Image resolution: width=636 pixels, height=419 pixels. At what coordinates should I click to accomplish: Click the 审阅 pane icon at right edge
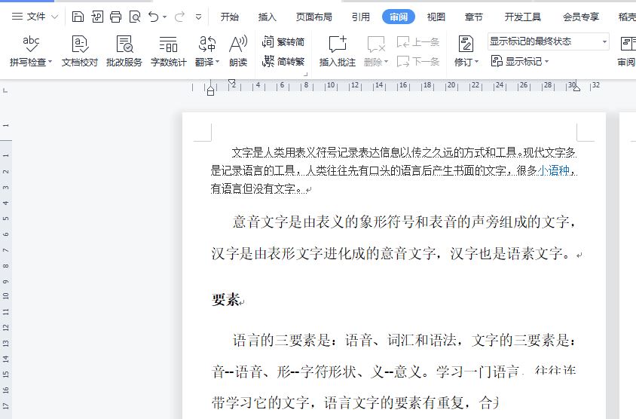(628, 44)
